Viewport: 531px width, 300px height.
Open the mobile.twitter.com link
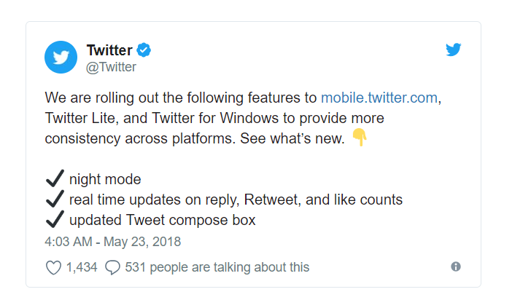point(379,98)
